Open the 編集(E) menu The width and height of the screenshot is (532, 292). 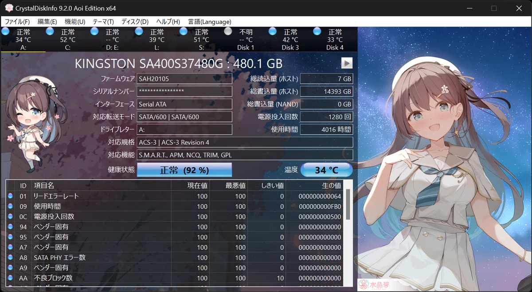(47, 22)
